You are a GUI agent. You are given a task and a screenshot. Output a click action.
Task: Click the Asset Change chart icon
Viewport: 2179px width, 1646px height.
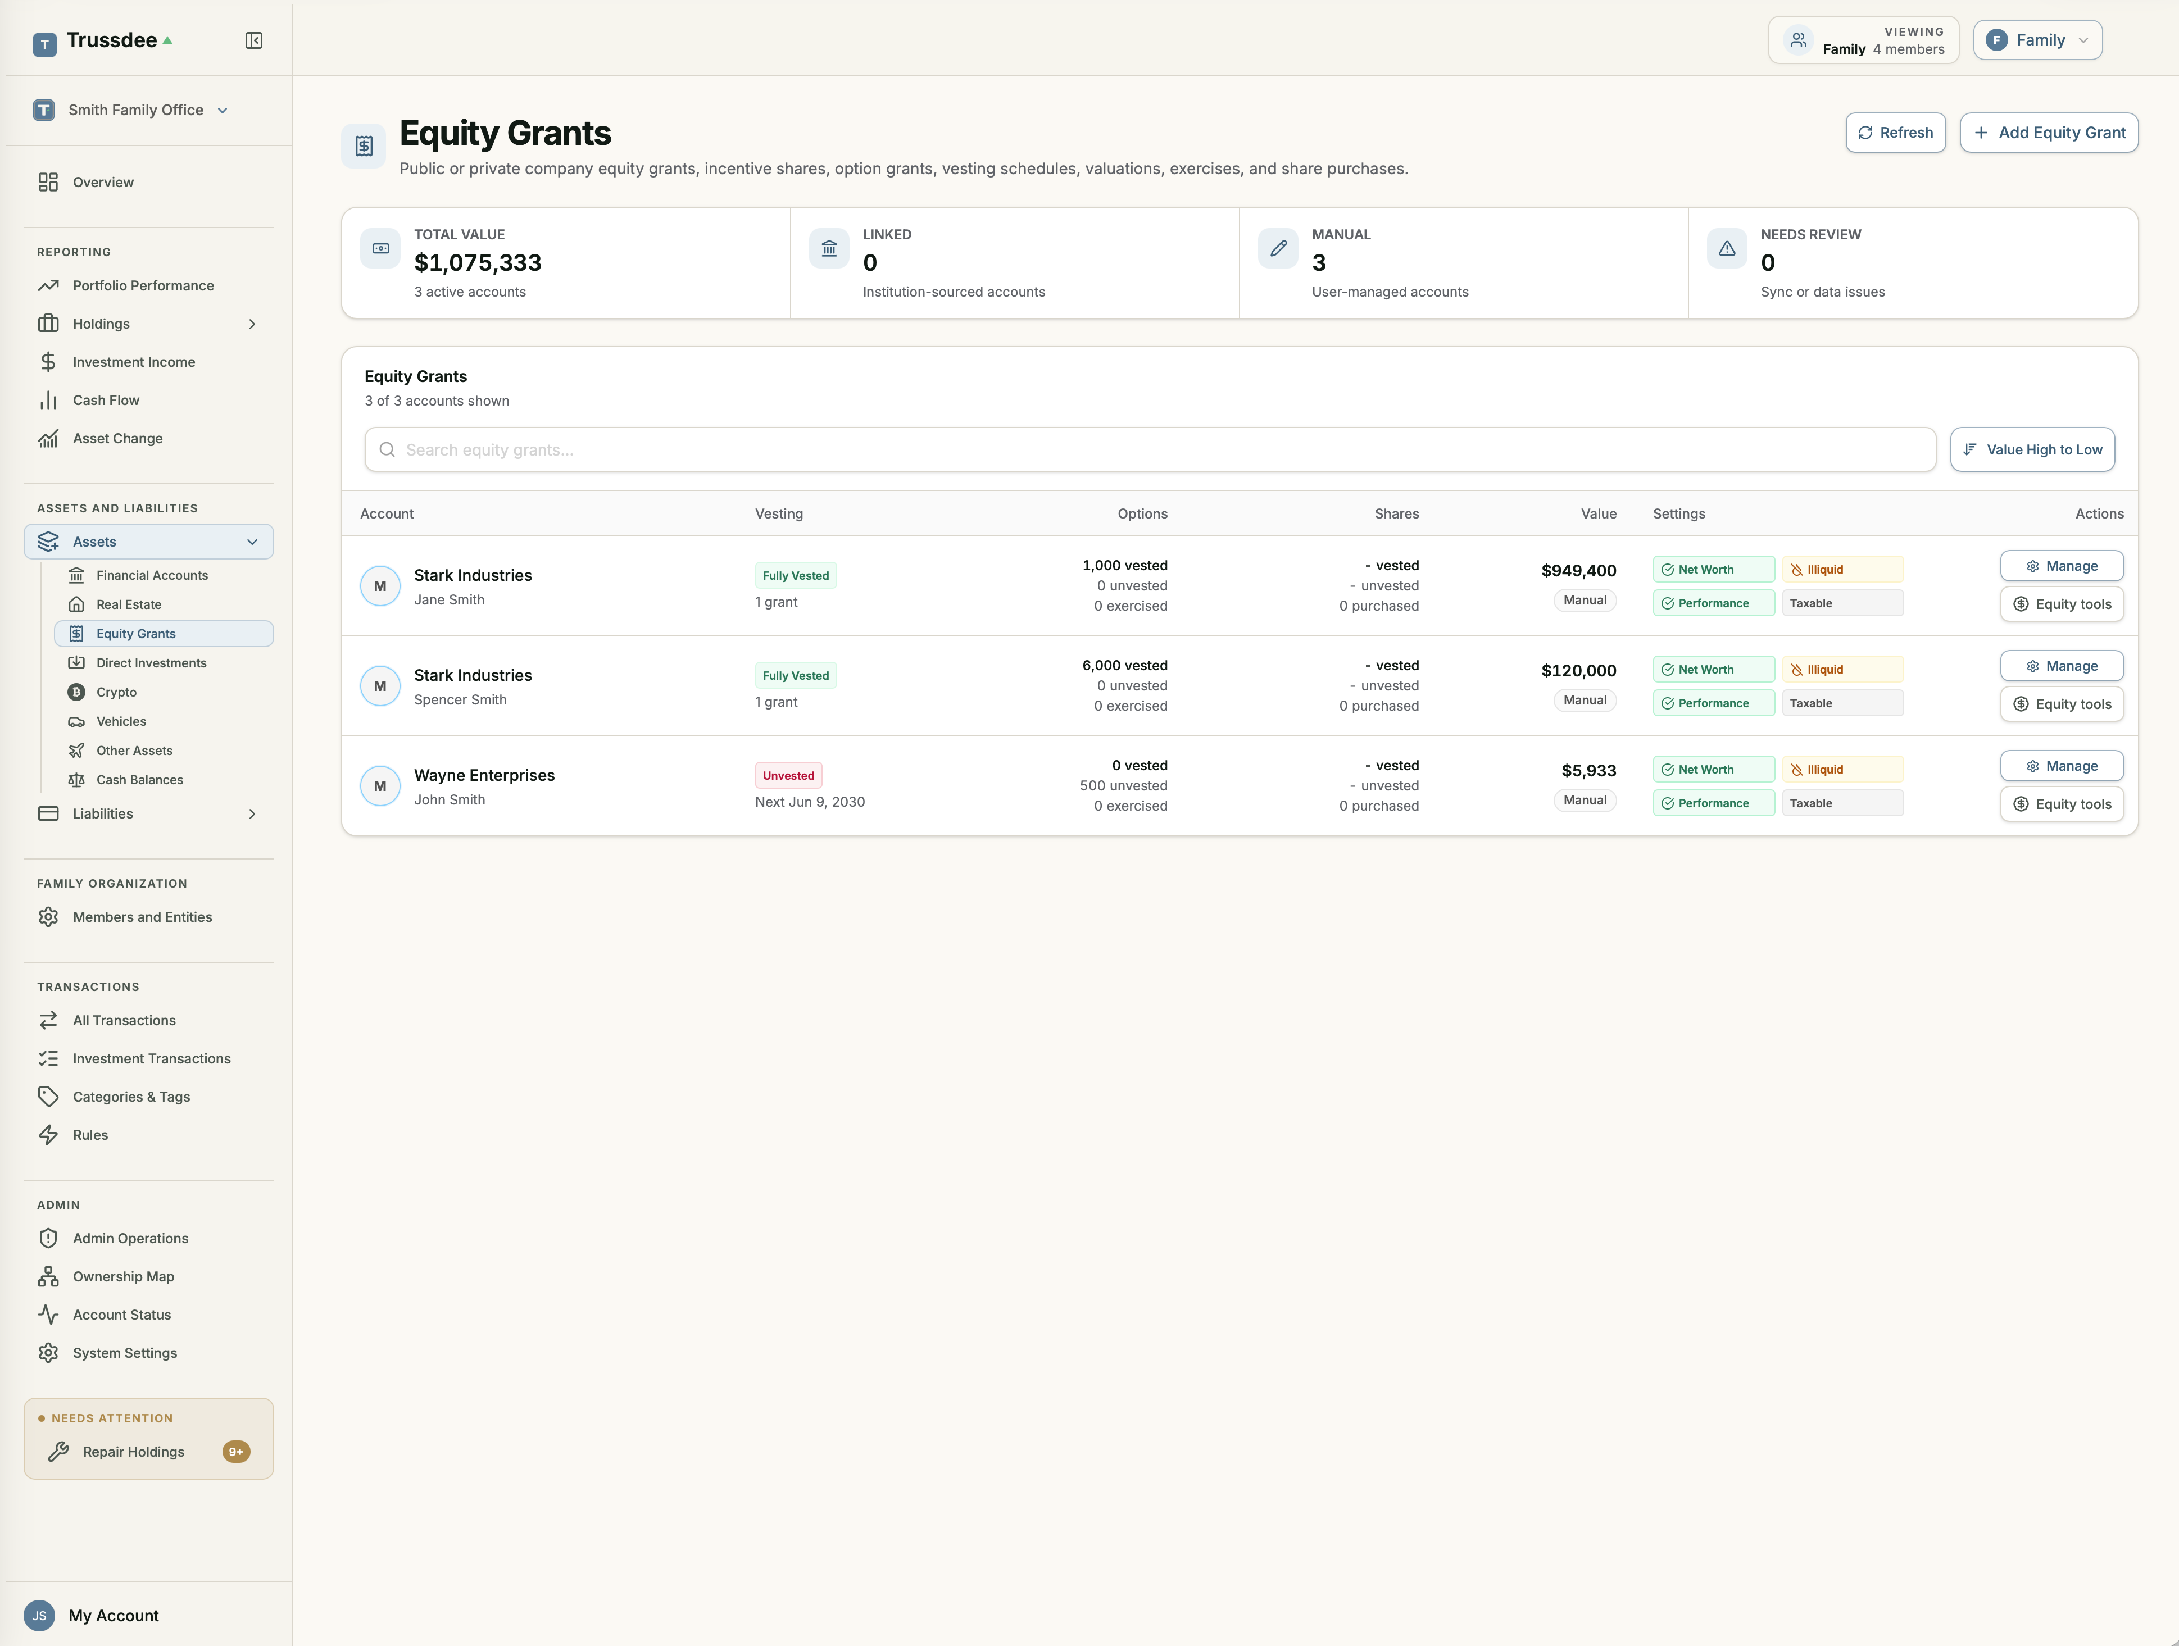coord(48,438)
